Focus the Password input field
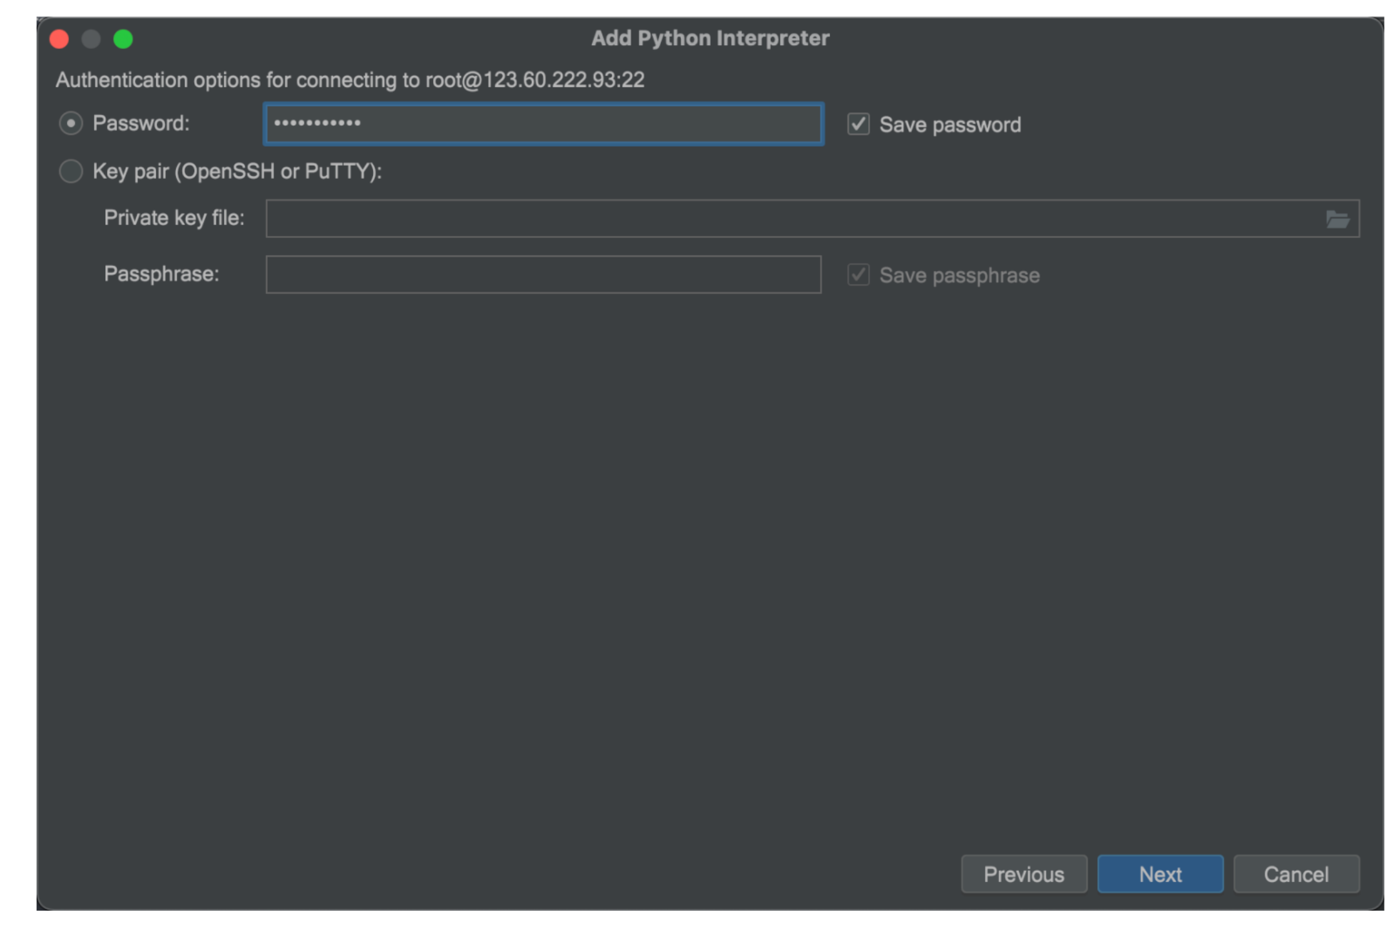This screenshot has width=1400, height=929. point(543,124)
